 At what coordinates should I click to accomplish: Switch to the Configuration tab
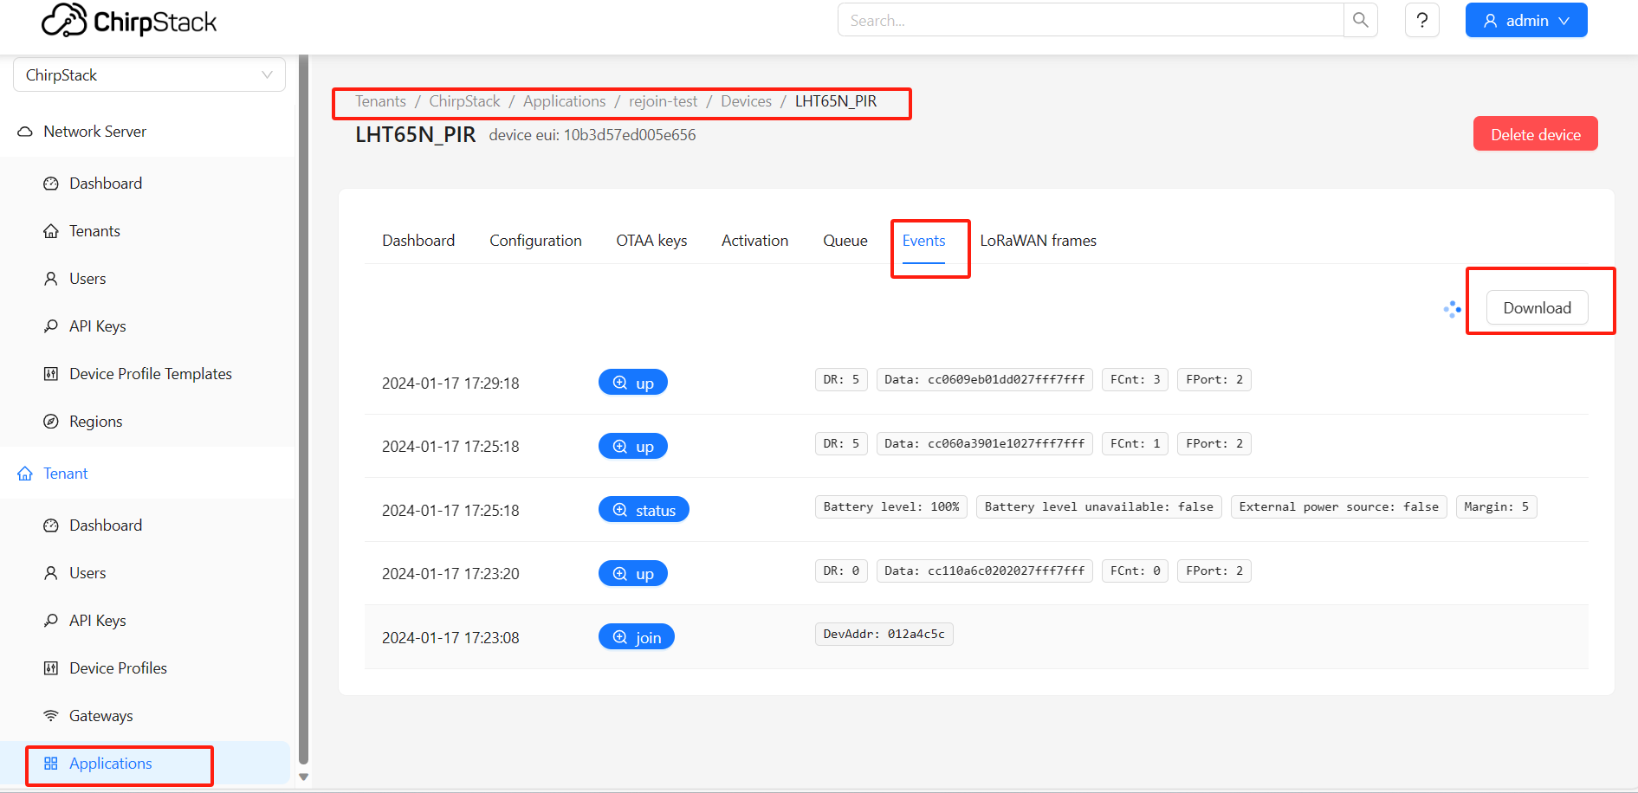coord(535,241)
